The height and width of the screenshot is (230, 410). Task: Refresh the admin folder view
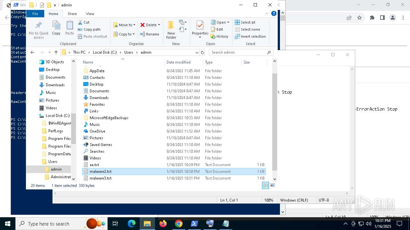[x=202, y=52]
